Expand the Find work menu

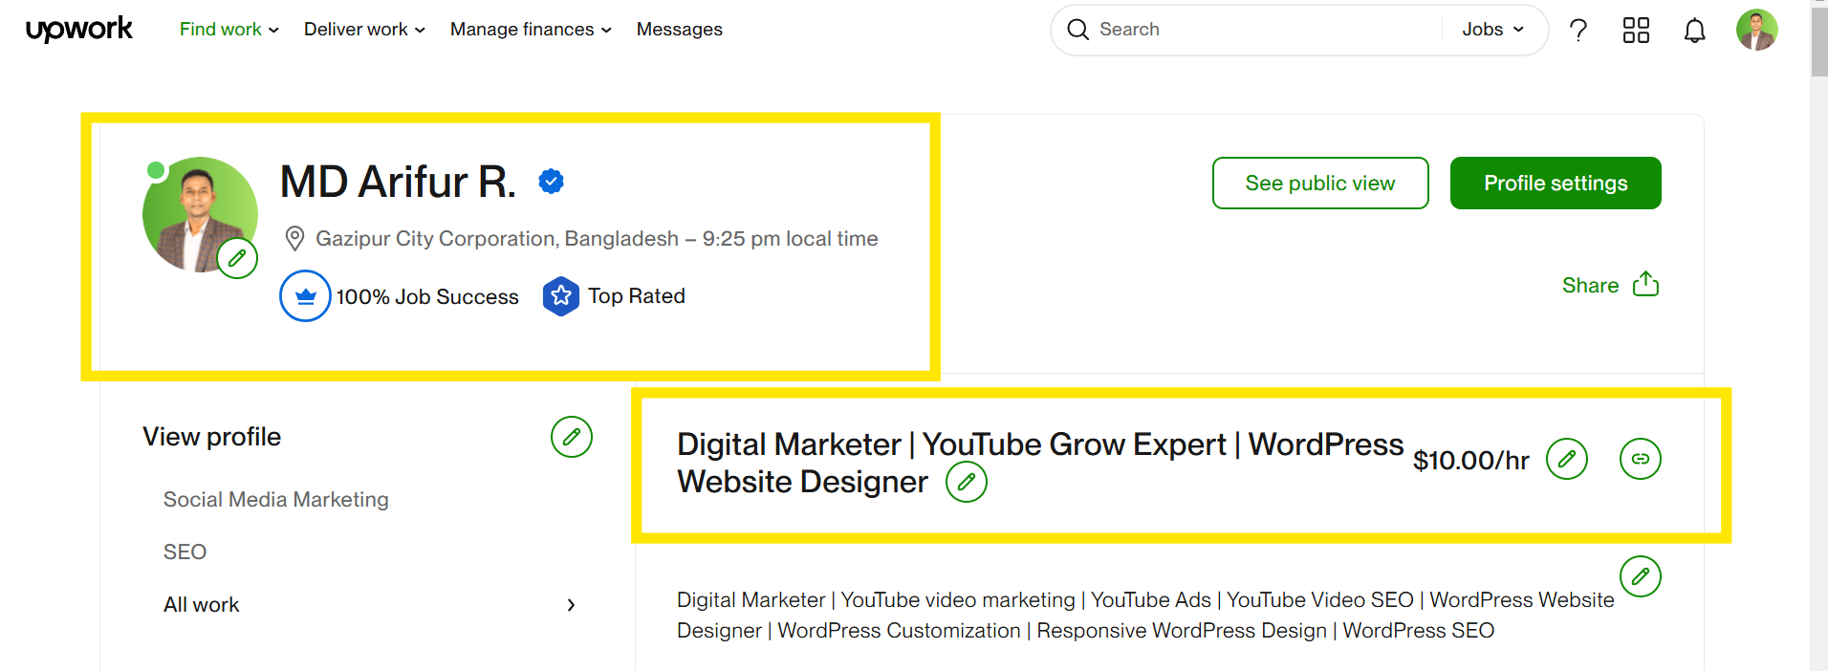tap(229, 30)
